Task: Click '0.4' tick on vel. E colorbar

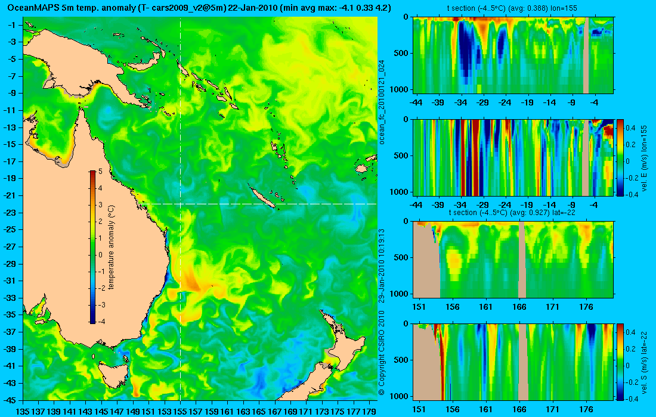Action: pos(630,128)
